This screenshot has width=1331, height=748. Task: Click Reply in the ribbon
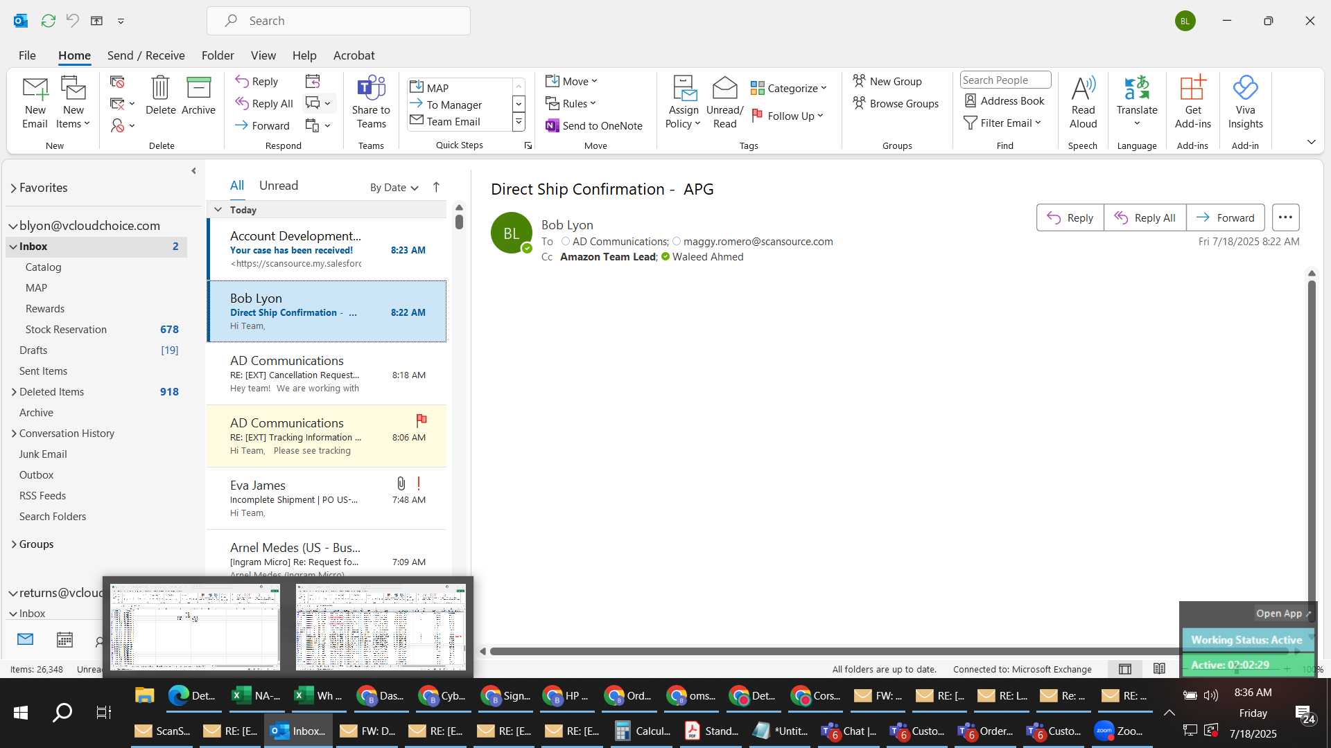coord(256,81)
